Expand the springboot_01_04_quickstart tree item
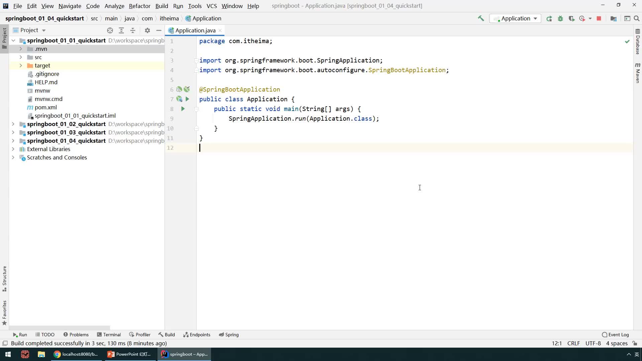Viewport: 642px width, 361px height. pyautogui.click(x=13, y=141)
